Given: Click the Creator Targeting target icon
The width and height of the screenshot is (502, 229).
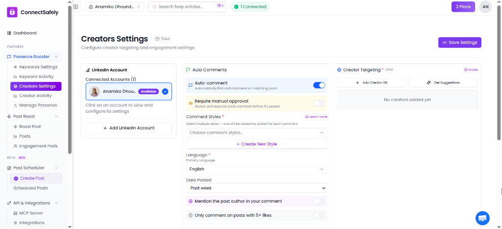Looking at the screenshot, I should [339, 70].
